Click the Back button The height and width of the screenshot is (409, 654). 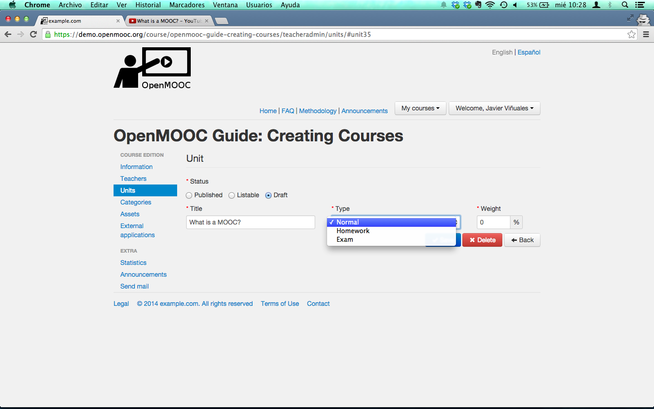522,240
